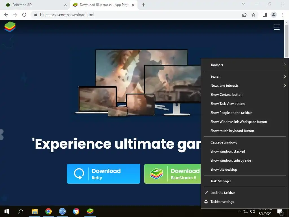
Task: Open Taskbar settings
Action: coord(245,202)
